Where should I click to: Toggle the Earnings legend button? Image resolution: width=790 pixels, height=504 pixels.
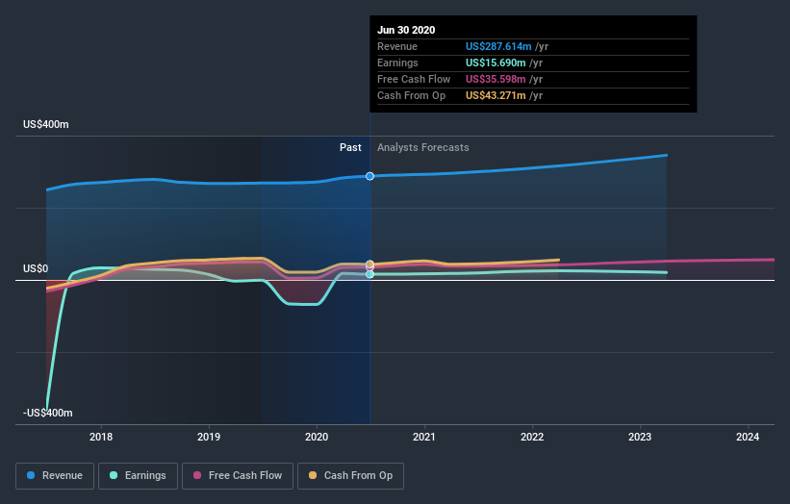pos(138,476)
